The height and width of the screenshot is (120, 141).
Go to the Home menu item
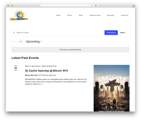coord(81,15)
